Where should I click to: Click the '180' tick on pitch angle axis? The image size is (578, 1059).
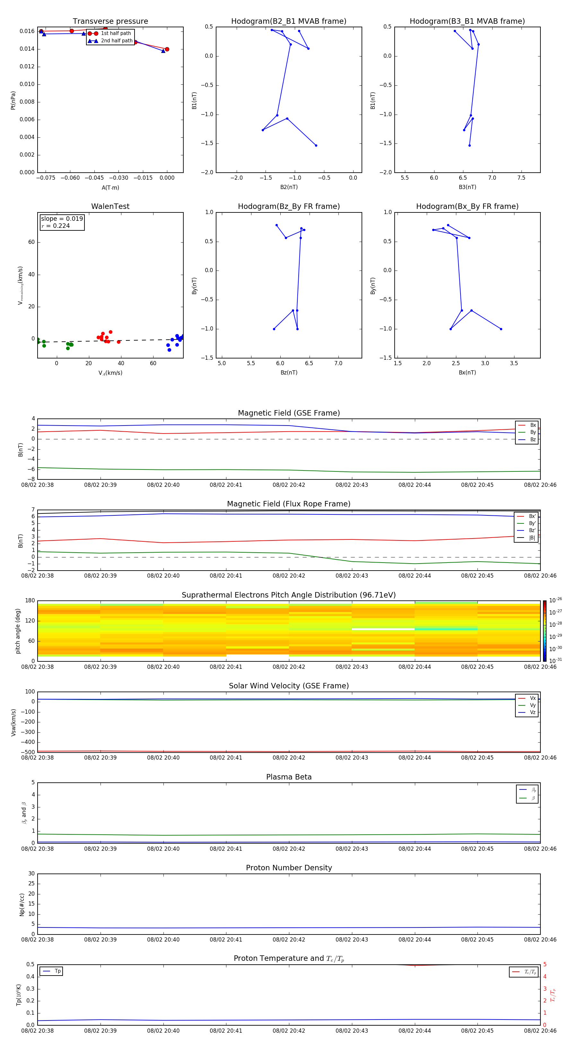tap(30, 601)
